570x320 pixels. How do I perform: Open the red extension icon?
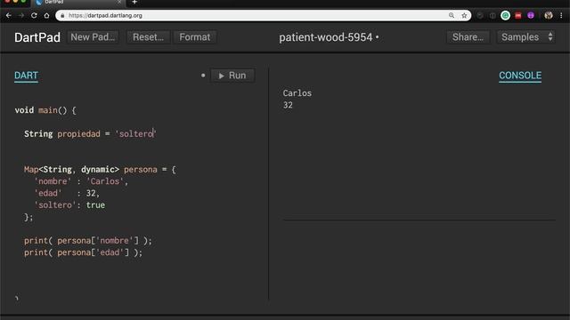pos(518,15)
